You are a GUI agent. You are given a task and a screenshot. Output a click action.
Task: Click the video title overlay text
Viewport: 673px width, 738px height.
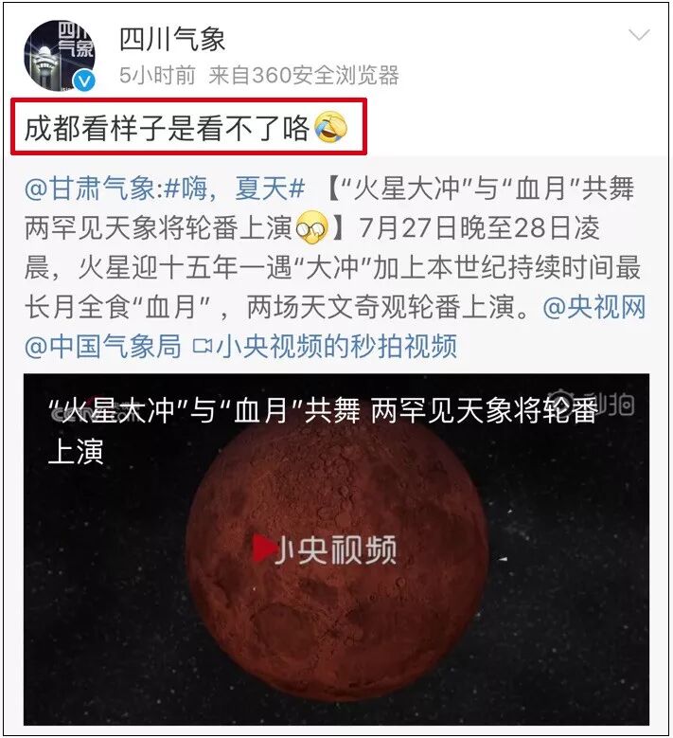coord(322,431)
